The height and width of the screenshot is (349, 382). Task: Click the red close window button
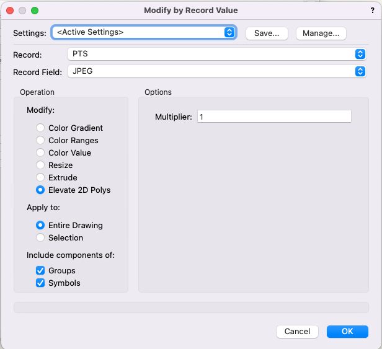click(10, 11)
